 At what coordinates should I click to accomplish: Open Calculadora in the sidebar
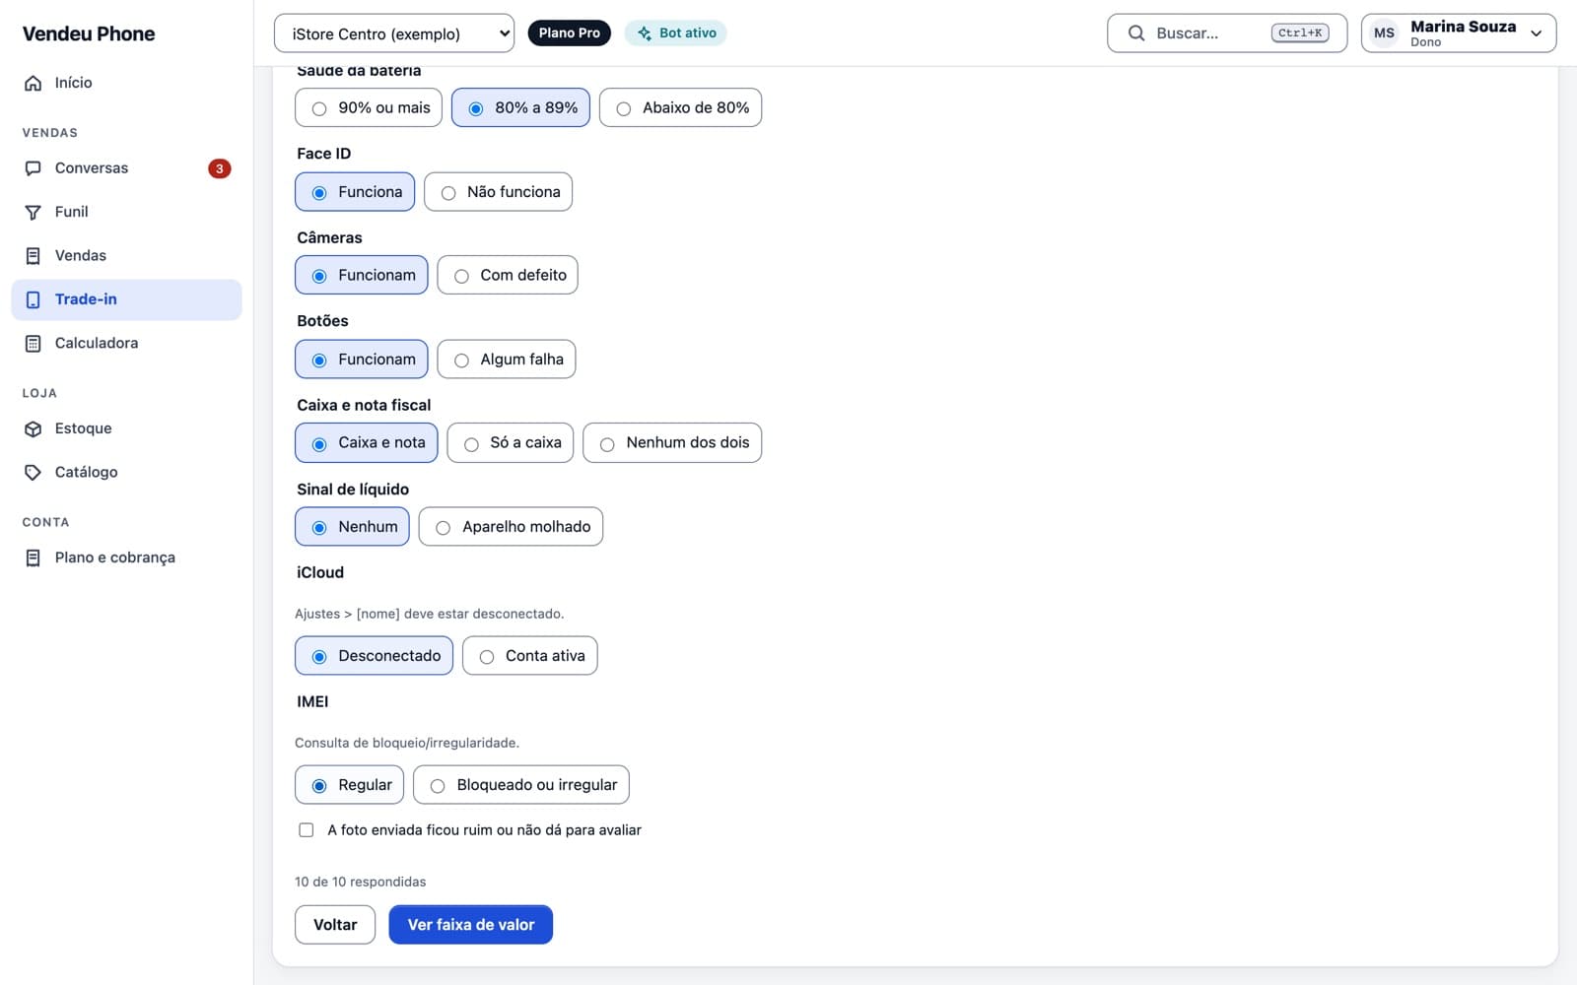click(126, 344)
